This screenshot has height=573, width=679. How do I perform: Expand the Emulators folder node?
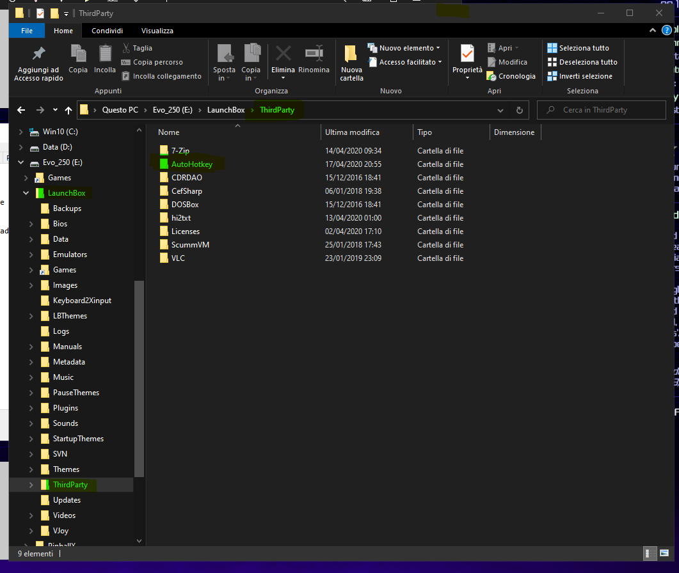coord(31,255)
